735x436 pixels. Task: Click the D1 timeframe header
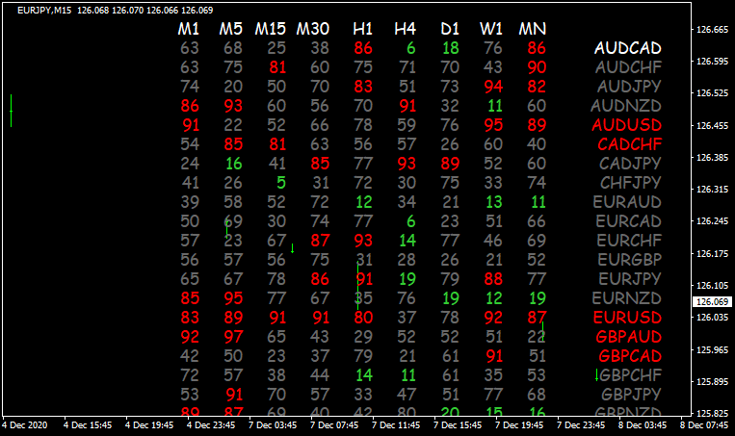click(449, 30)
